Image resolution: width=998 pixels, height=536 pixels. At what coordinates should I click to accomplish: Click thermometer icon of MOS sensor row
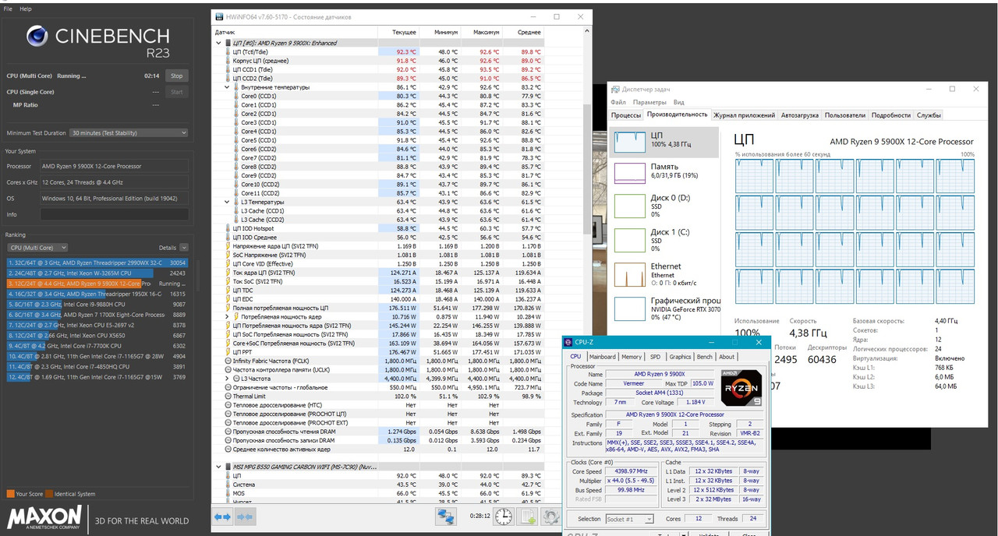(x=228, y=493)
